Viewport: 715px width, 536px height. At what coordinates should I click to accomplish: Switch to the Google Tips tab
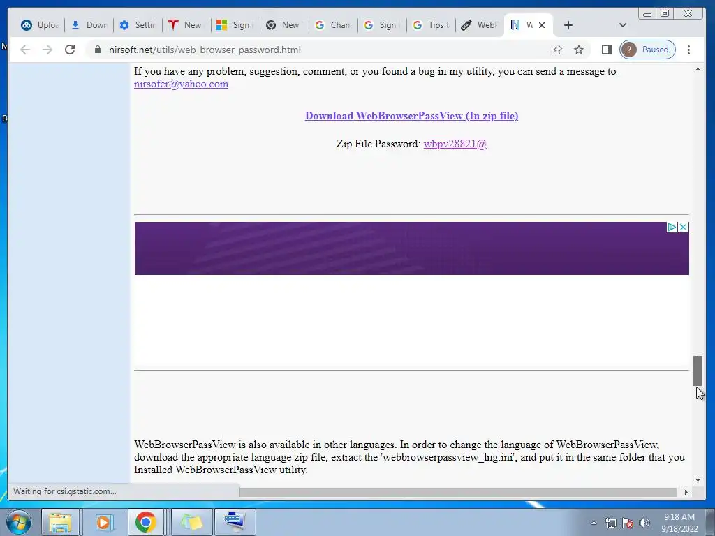(x=431, y=25)
